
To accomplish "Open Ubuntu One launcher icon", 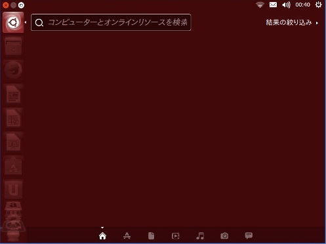I will [13, 190].
